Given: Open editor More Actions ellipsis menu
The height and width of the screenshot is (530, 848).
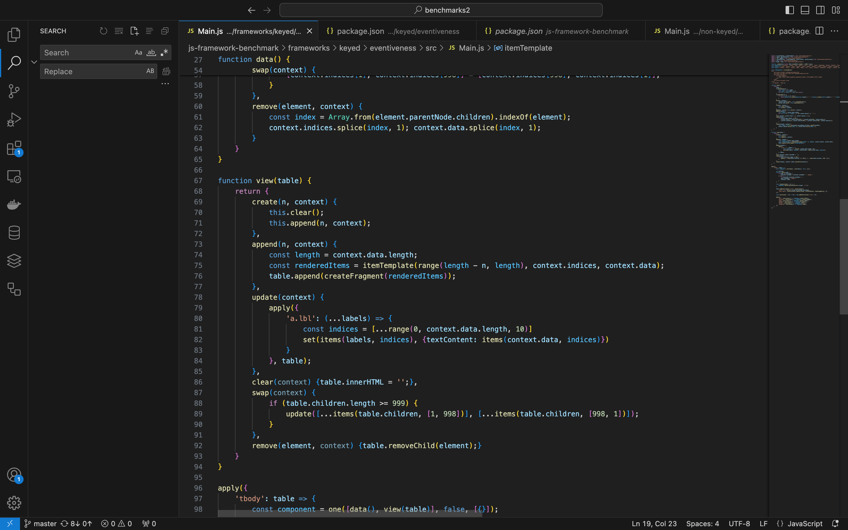Looking at the screenshot, I should [835, 31].
